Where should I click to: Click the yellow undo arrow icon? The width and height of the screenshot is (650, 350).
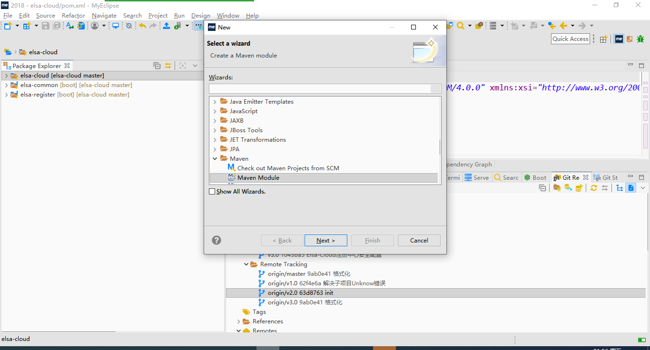(142, 26)
